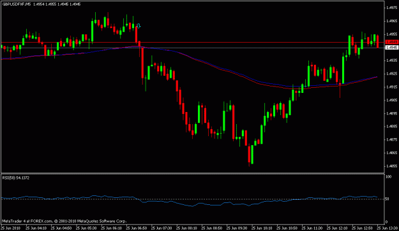
Task: Click the 1.4955 price scale label
Action: click(391, 34)
